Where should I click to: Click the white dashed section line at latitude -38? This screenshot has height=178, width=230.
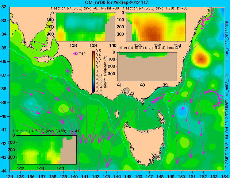pyautogui.click(x=59, y=85)
